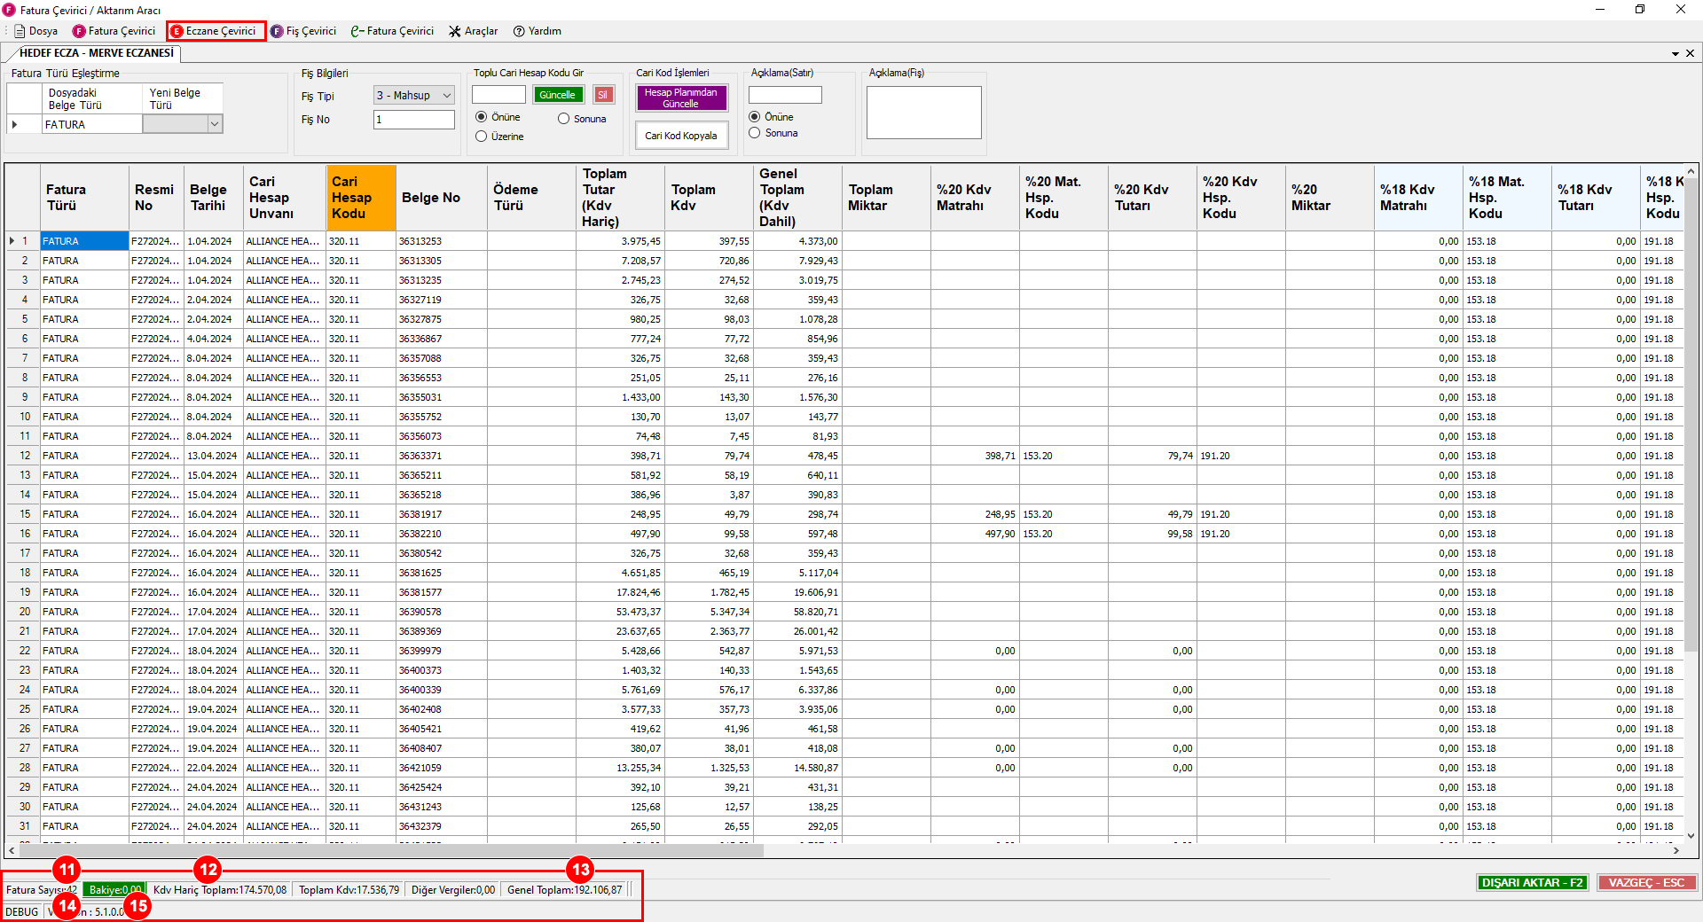Viewport: 1703px width, 922px height.
Task: Click the VAZGEÇ - ESC button
Action: (x=1646, y=883)
